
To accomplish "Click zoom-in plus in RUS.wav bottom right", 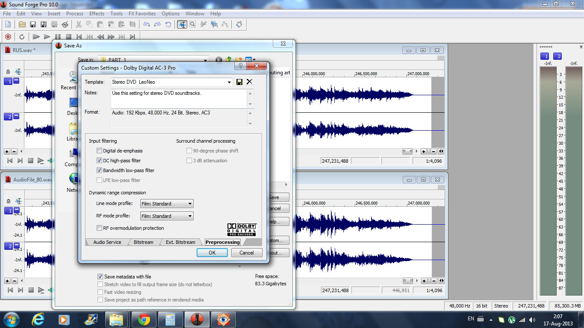I will (424, 151).
